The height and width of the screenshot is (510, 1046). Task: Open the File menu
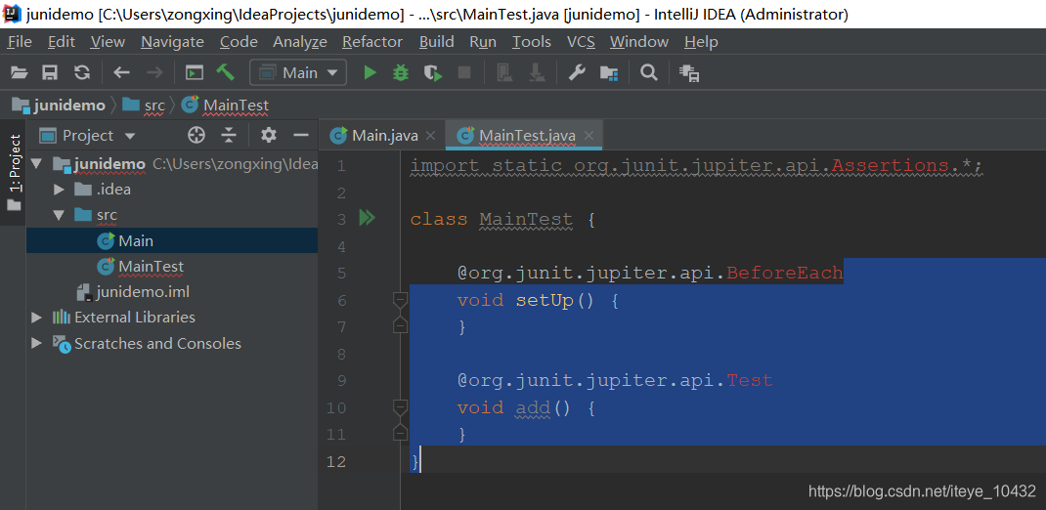click(x=20, y=42)
